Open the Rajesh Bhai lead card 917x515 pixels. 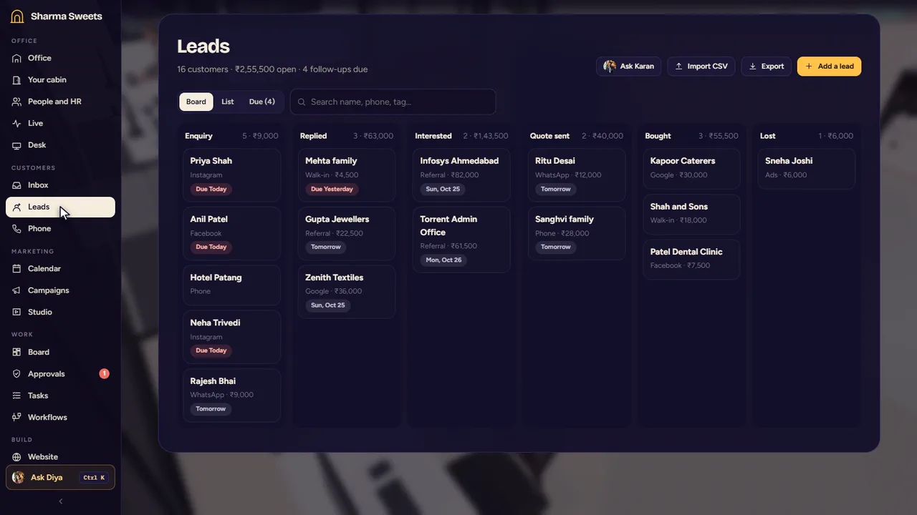point(231,395)
